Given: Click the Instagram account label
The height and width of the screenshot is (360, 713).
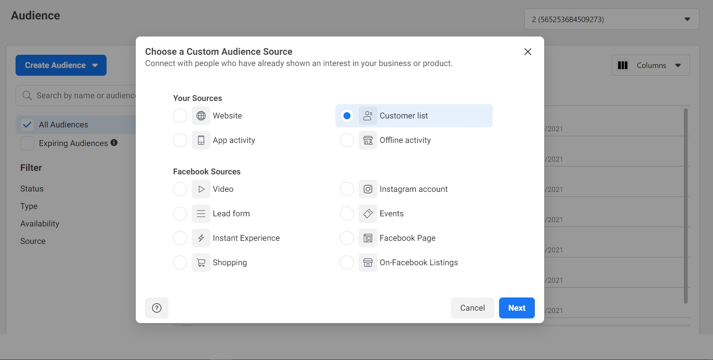Looking at the screenshot, I should point(413,189).
